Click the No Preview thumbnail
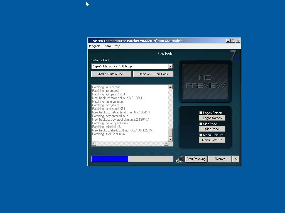The width and height of the screenshot is (285, 213). (205, 82)
